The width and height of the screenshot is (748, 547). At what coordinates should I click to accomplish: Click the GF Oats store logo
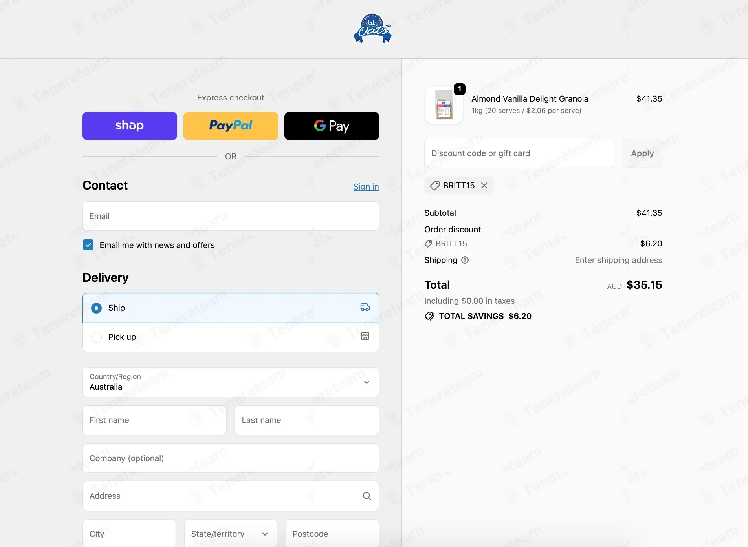point(372,29)
